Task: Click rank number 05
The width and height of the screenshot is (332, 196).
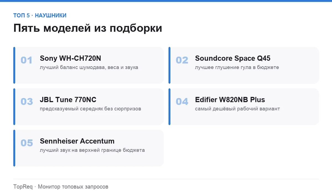Action: 27,143
